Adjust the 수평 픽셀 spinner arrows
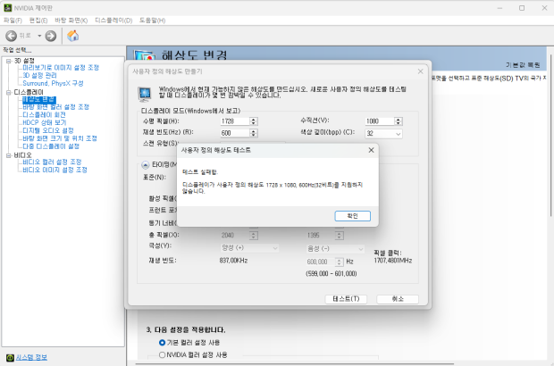Viewport: 554px width, 366px height. click(x=254, y=121)
